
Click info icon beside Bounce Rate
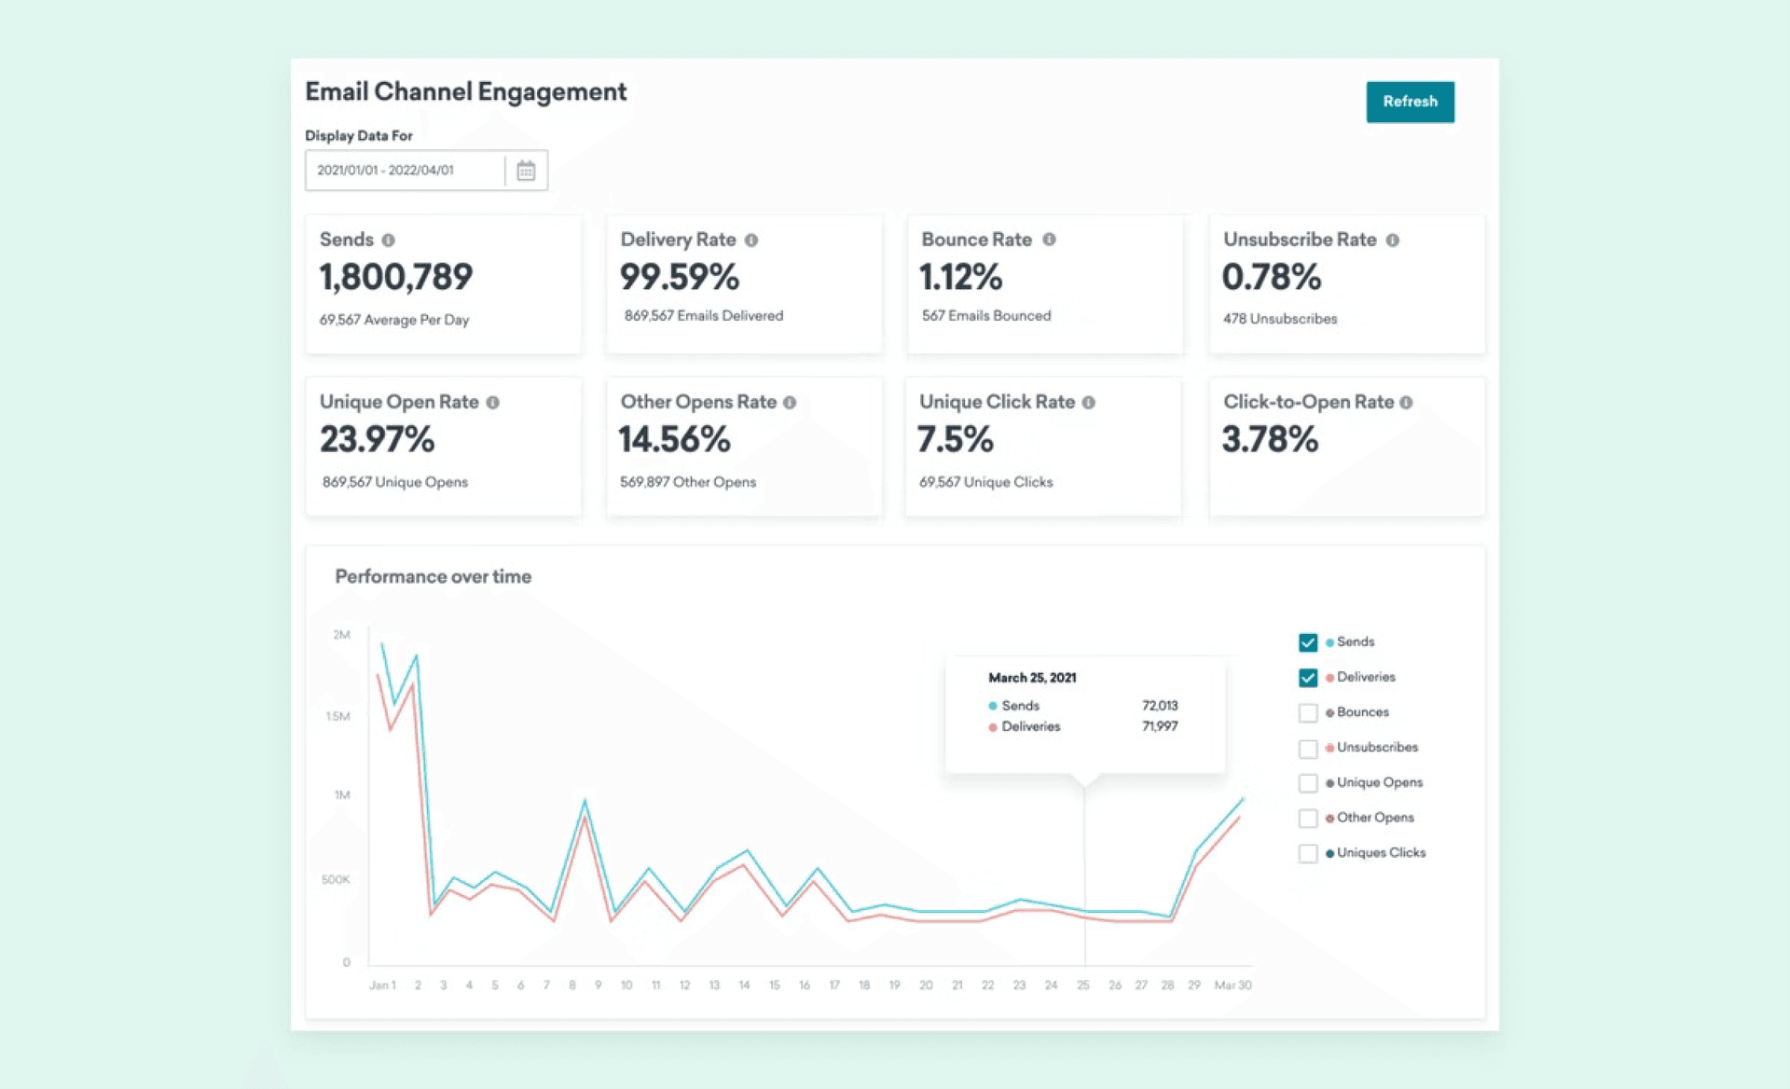(1049, 240)
